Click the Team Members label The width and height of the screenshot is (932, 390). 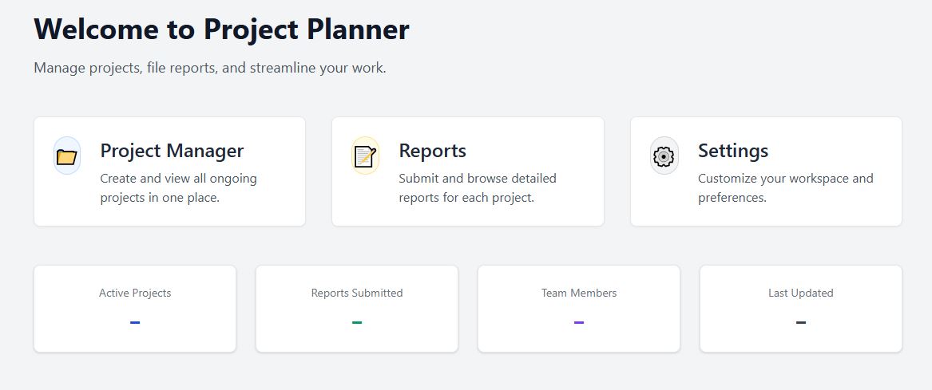(x=579, y=293)
